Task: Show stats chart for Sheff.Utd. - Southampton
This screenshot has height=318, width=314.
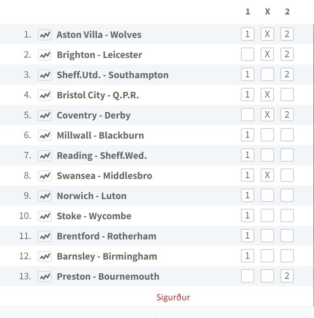Action: [44, 75]
